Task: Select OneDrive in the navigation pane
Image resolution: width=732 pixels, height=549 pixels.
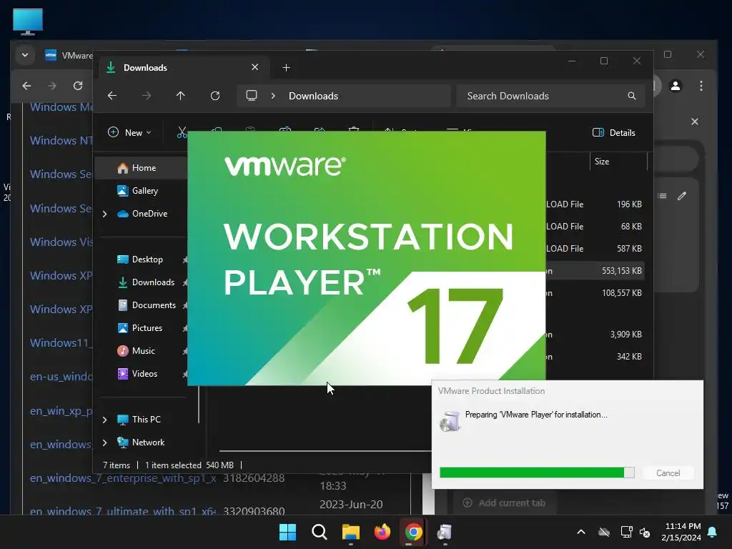Action: click(x=149, y=213)
